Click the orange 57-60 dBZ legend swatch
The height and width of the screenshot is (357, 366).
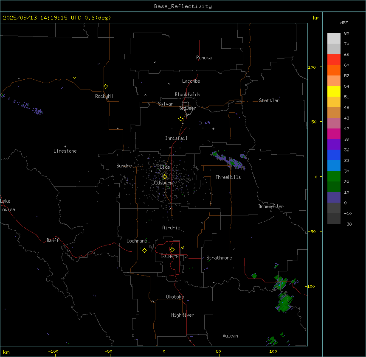click(x=334, y=70)
